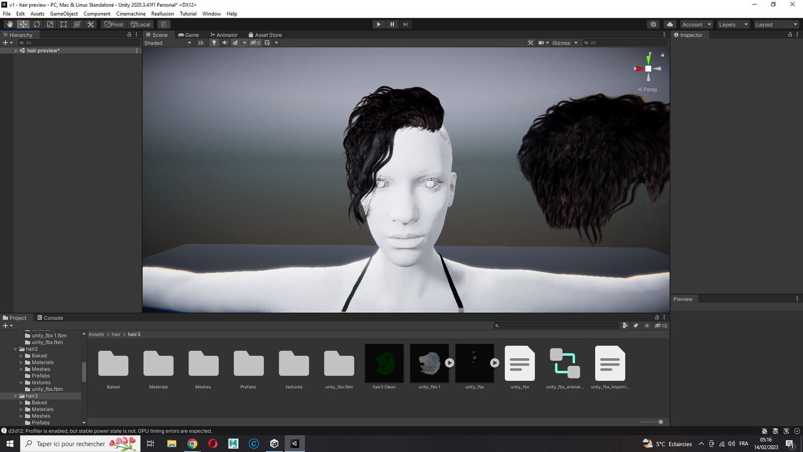This screenshot has width=803, height=452.
Task: Open the Shaded draw mode dropdown
Action: click(x=168, y=43)
